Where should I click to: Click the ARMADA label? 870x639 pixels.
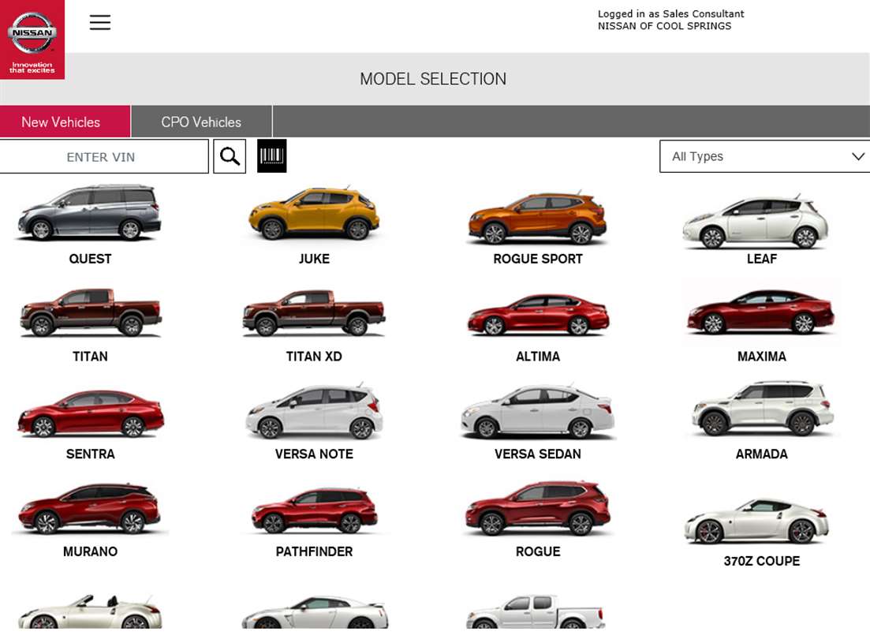click(762, 454)
